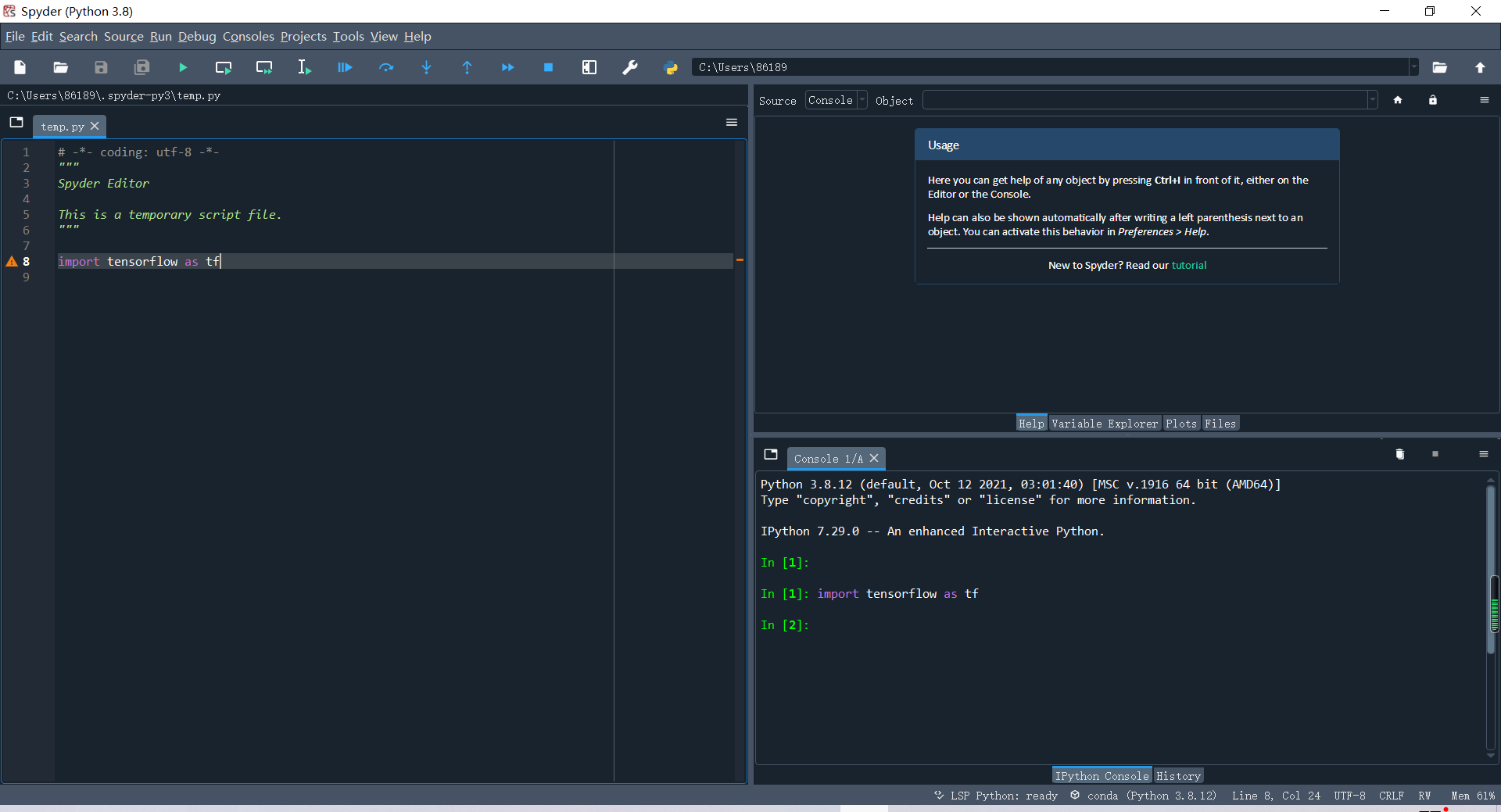Browse console tabs icon
Screen dimensions: 1501x812
(x=771, y=454)
